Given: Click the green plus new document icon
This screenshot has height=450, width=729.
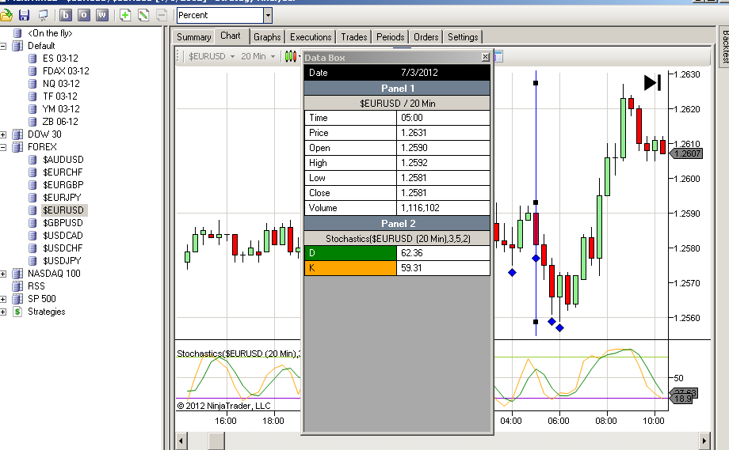Looking at the screenshot, I should tap(125, 15).
